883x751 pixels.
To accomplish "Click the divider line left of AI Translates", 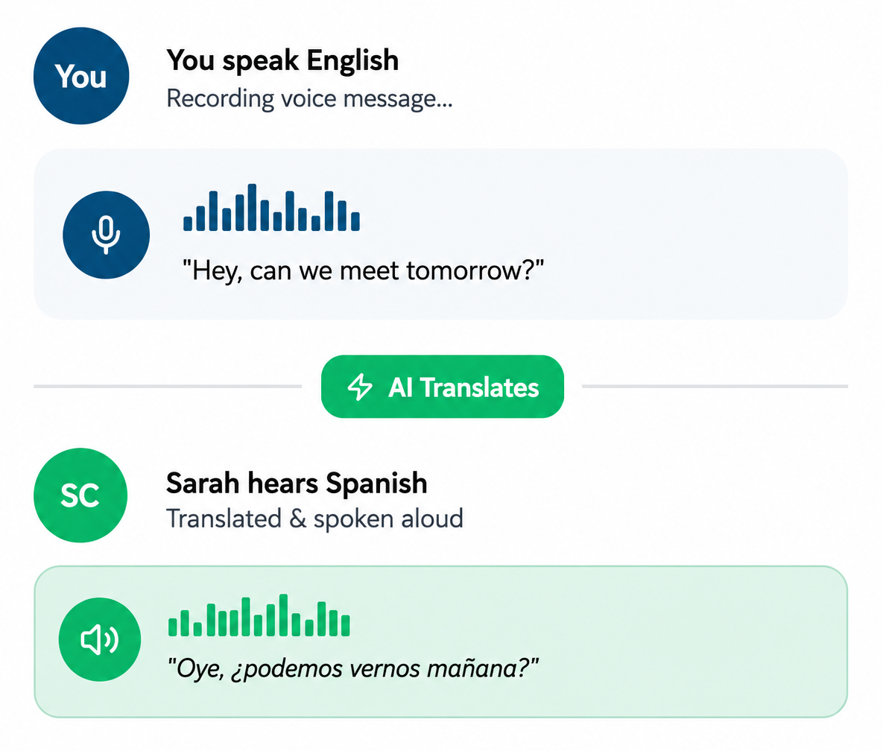I will (x=168, y=387).
